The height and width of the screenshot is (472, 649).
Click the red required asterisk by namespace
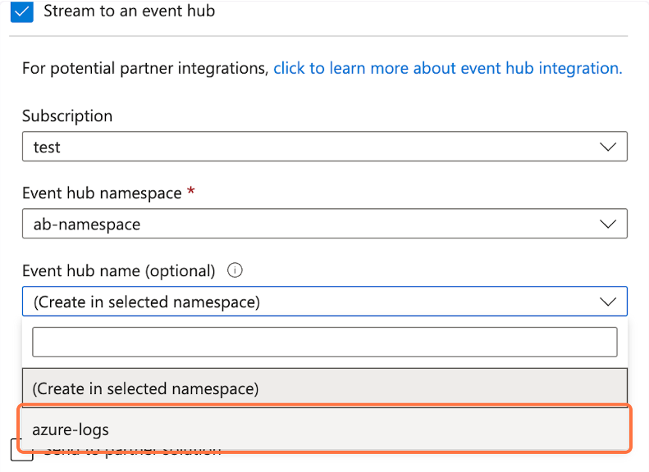[x=192, y=193]
